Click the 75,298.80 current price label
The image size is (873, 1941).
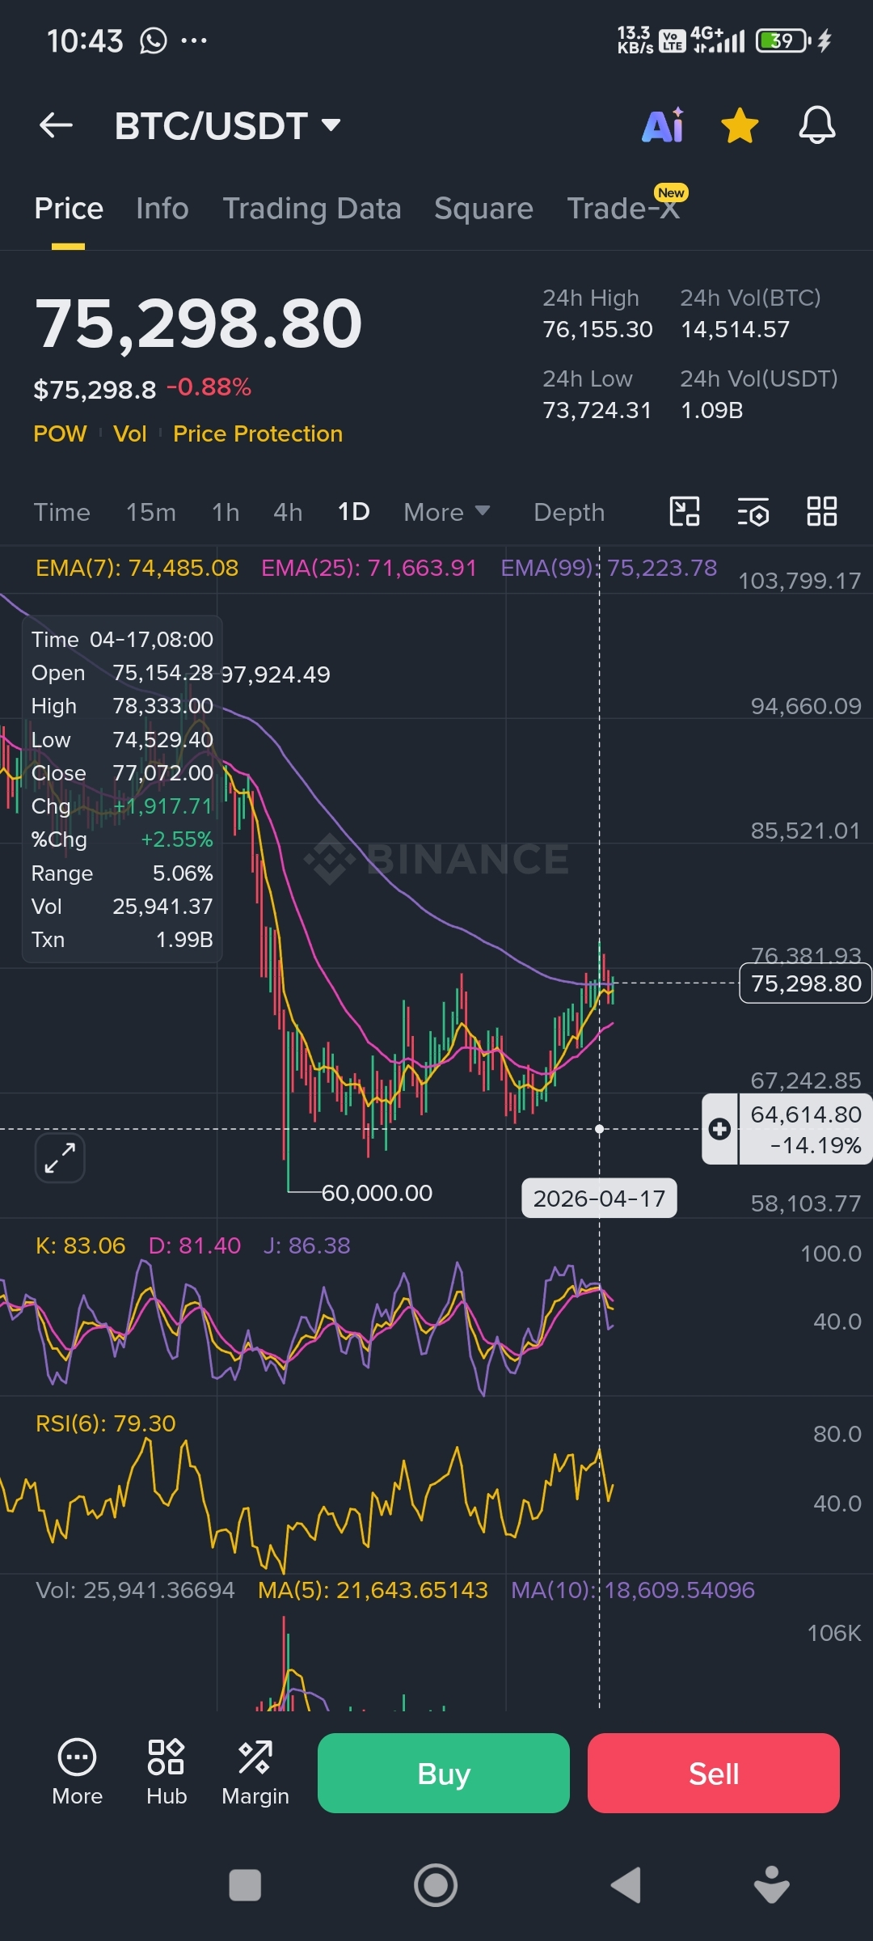[x=806, y=983]
